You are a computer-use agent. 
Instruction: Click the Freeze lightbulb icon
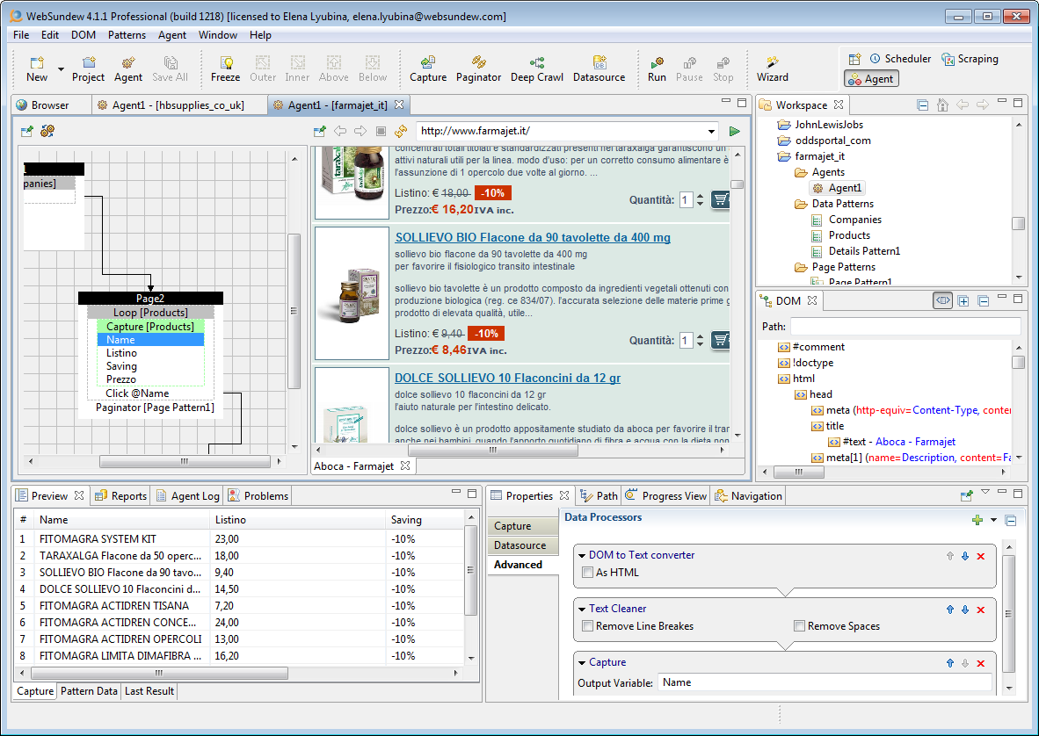point(226,63)
